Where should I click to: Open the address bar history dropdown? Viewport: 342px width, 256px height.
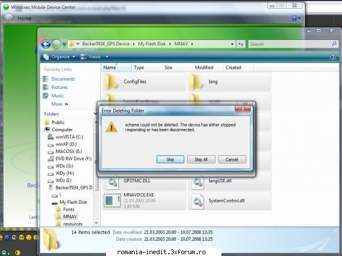232,44
